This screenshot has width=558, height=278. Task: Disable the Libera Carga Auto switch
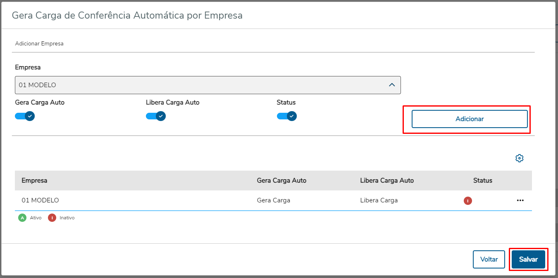tap(156, 116)
